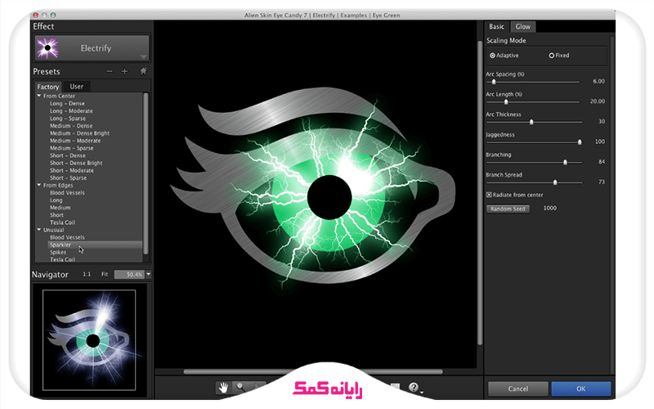Click the Navigator Fit button
The height and width of the screenshot is (409, 654).
click(x=105, y=274)
